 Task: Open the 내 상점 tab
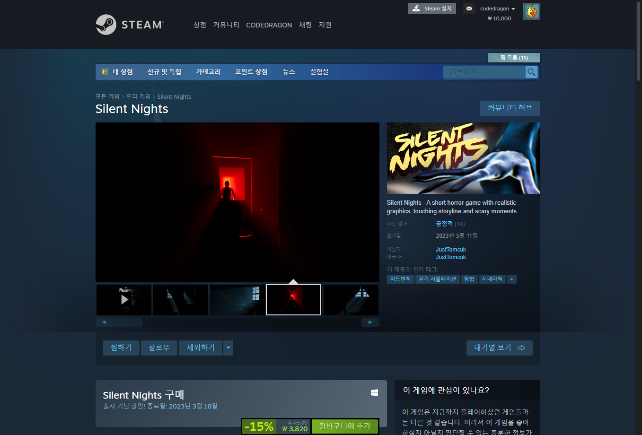pyautogui.click(x=117, y=72)
